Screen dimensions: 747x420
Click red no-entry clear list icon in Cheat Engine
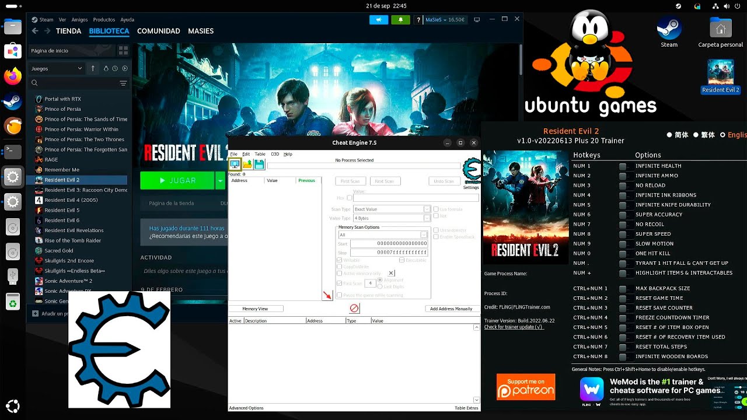click(354, 309)
